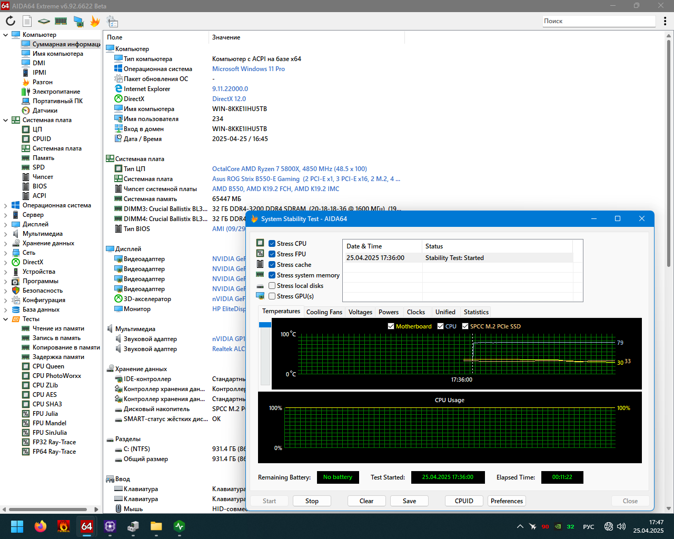This screenshot has height=539, width=674.
Task: Open the three-dot menu beside the search box
Action: point(665,21)
